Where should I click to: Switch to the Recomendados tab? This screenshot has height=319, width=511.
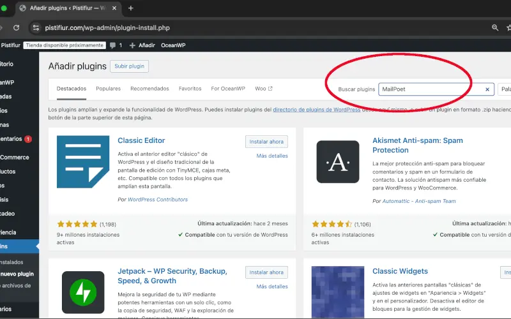coord(149,89)
